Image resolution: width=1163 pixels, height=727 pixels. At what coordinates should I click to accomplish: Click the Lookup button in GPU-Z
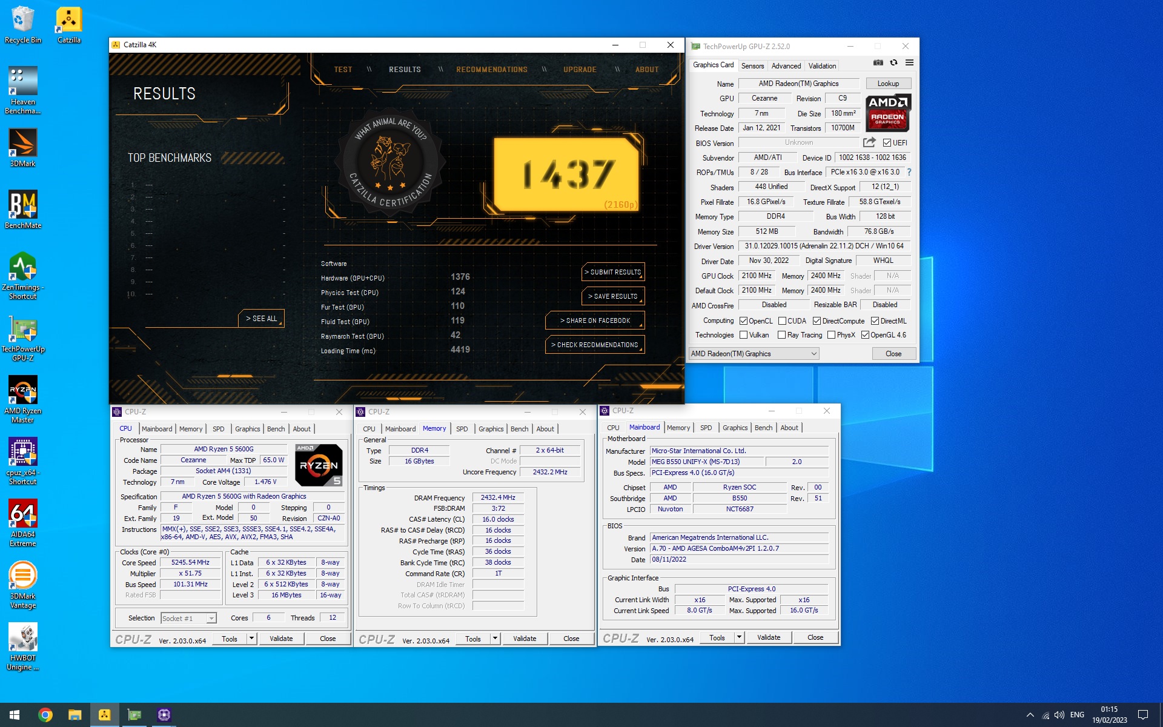click(888, 84)
